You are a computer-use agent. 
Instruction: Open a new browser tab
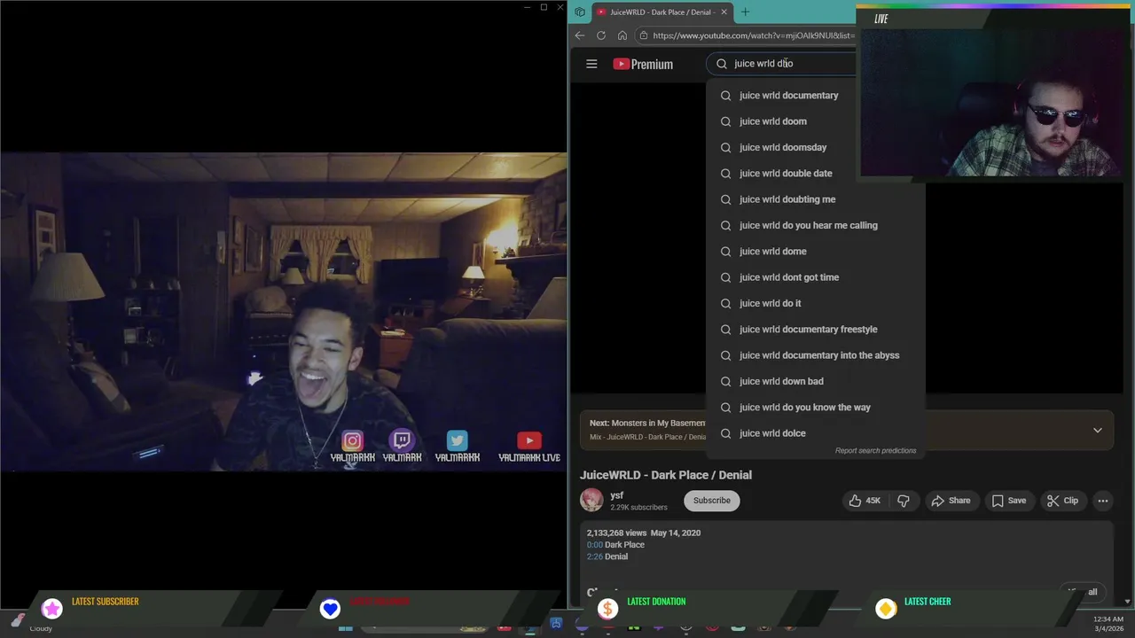745,12
